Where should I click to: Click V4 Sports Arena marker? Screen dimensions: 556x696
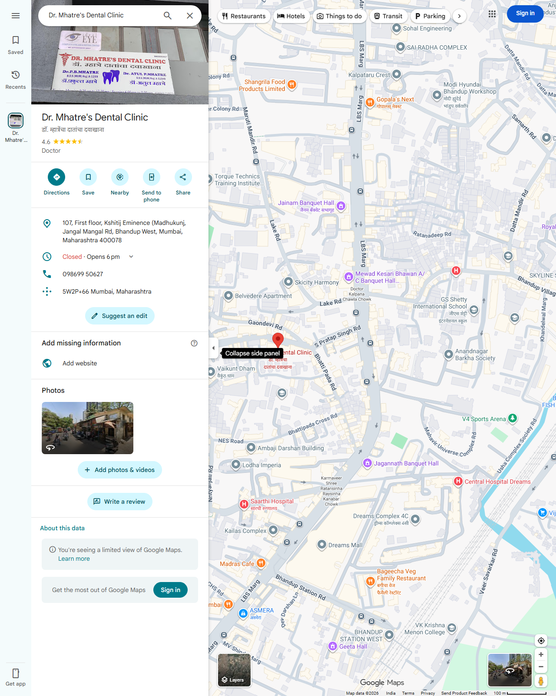[513, 418]
